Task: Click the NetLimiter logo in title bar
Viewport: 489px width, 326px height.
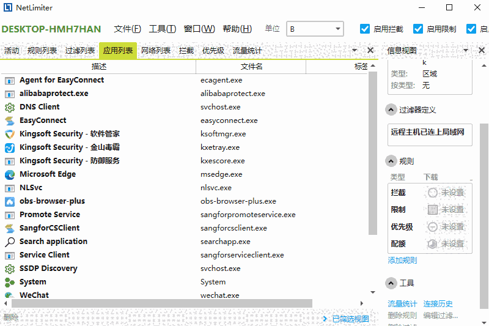Action: [x=8, y=7]
